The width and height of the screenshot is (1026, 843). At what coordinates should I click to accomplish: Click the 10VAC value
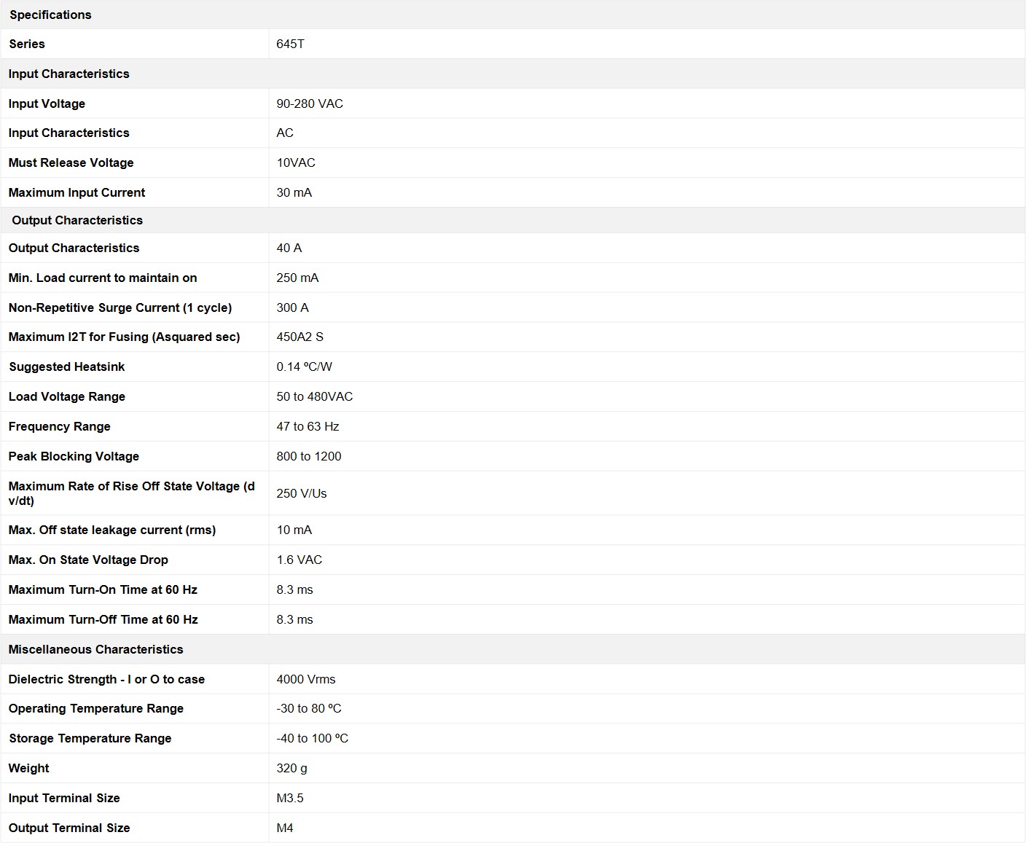(296, 162)
